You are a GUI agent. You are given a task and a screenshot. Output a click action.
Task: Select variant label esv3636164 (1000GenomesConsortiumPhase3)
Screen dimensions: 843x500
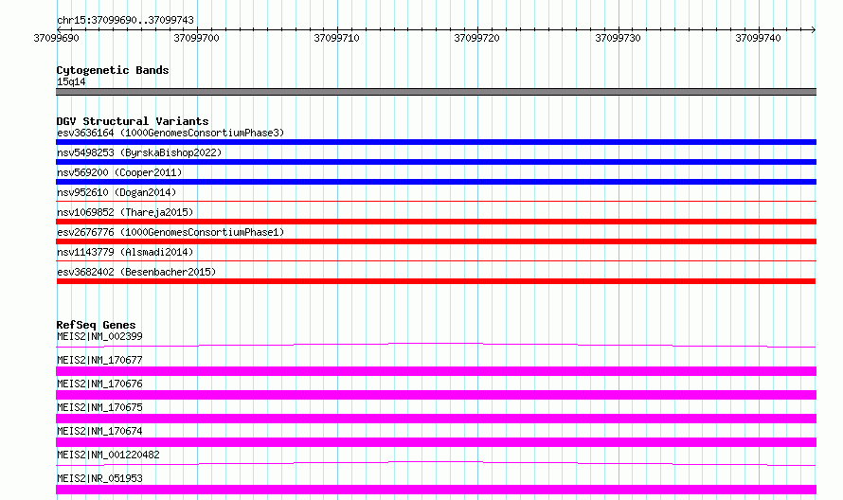[170, 133]
